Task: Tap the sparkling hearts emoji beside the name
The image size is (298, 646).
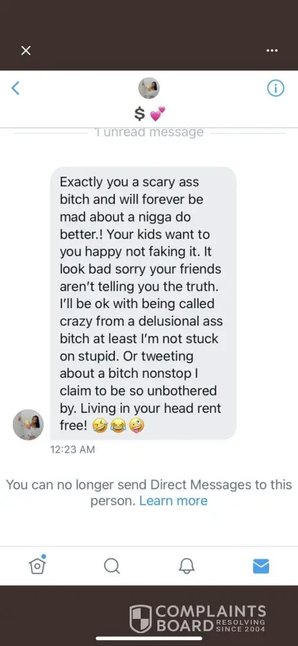Action: (157, 114)
